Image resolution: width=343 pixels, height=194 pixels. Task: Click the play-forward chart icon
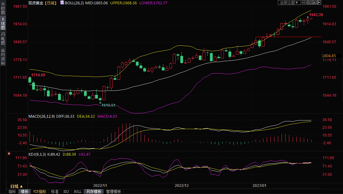point(314,2)
